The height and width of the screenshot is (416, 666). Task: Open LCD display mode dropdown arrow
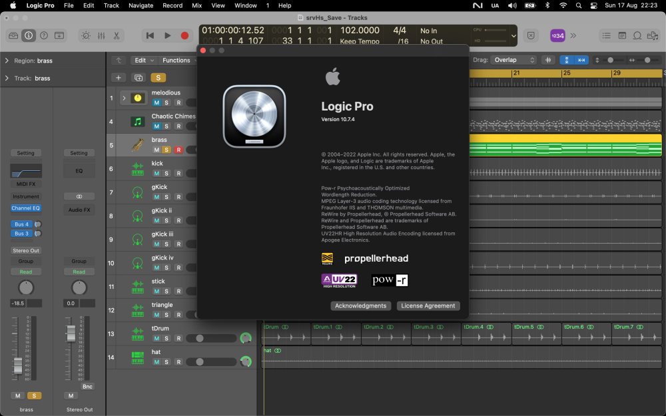point(513,36)
